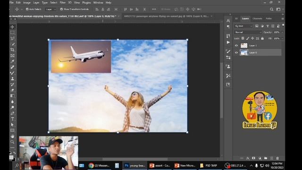Select the Lasso tool

tap(12, 38)
